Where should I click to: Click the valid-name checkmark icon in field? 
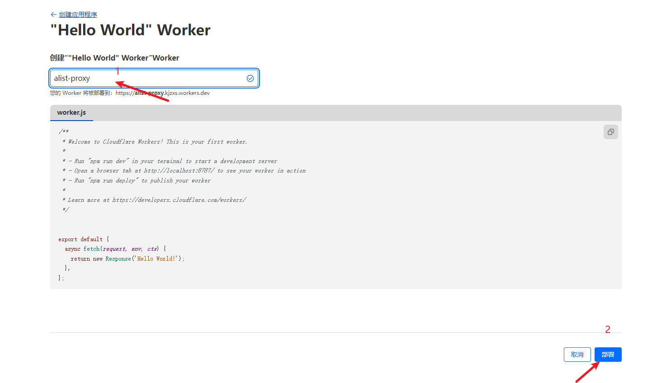[x=250, y=78]
